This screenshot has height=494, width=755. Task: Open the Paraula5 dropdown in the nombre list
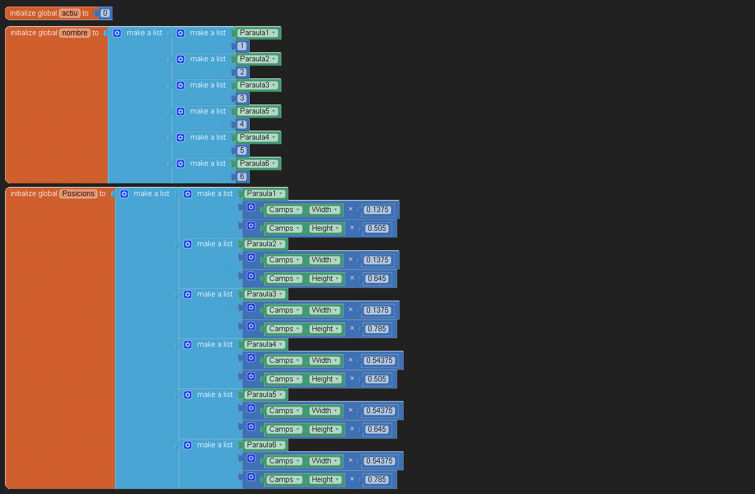point(273,112)
